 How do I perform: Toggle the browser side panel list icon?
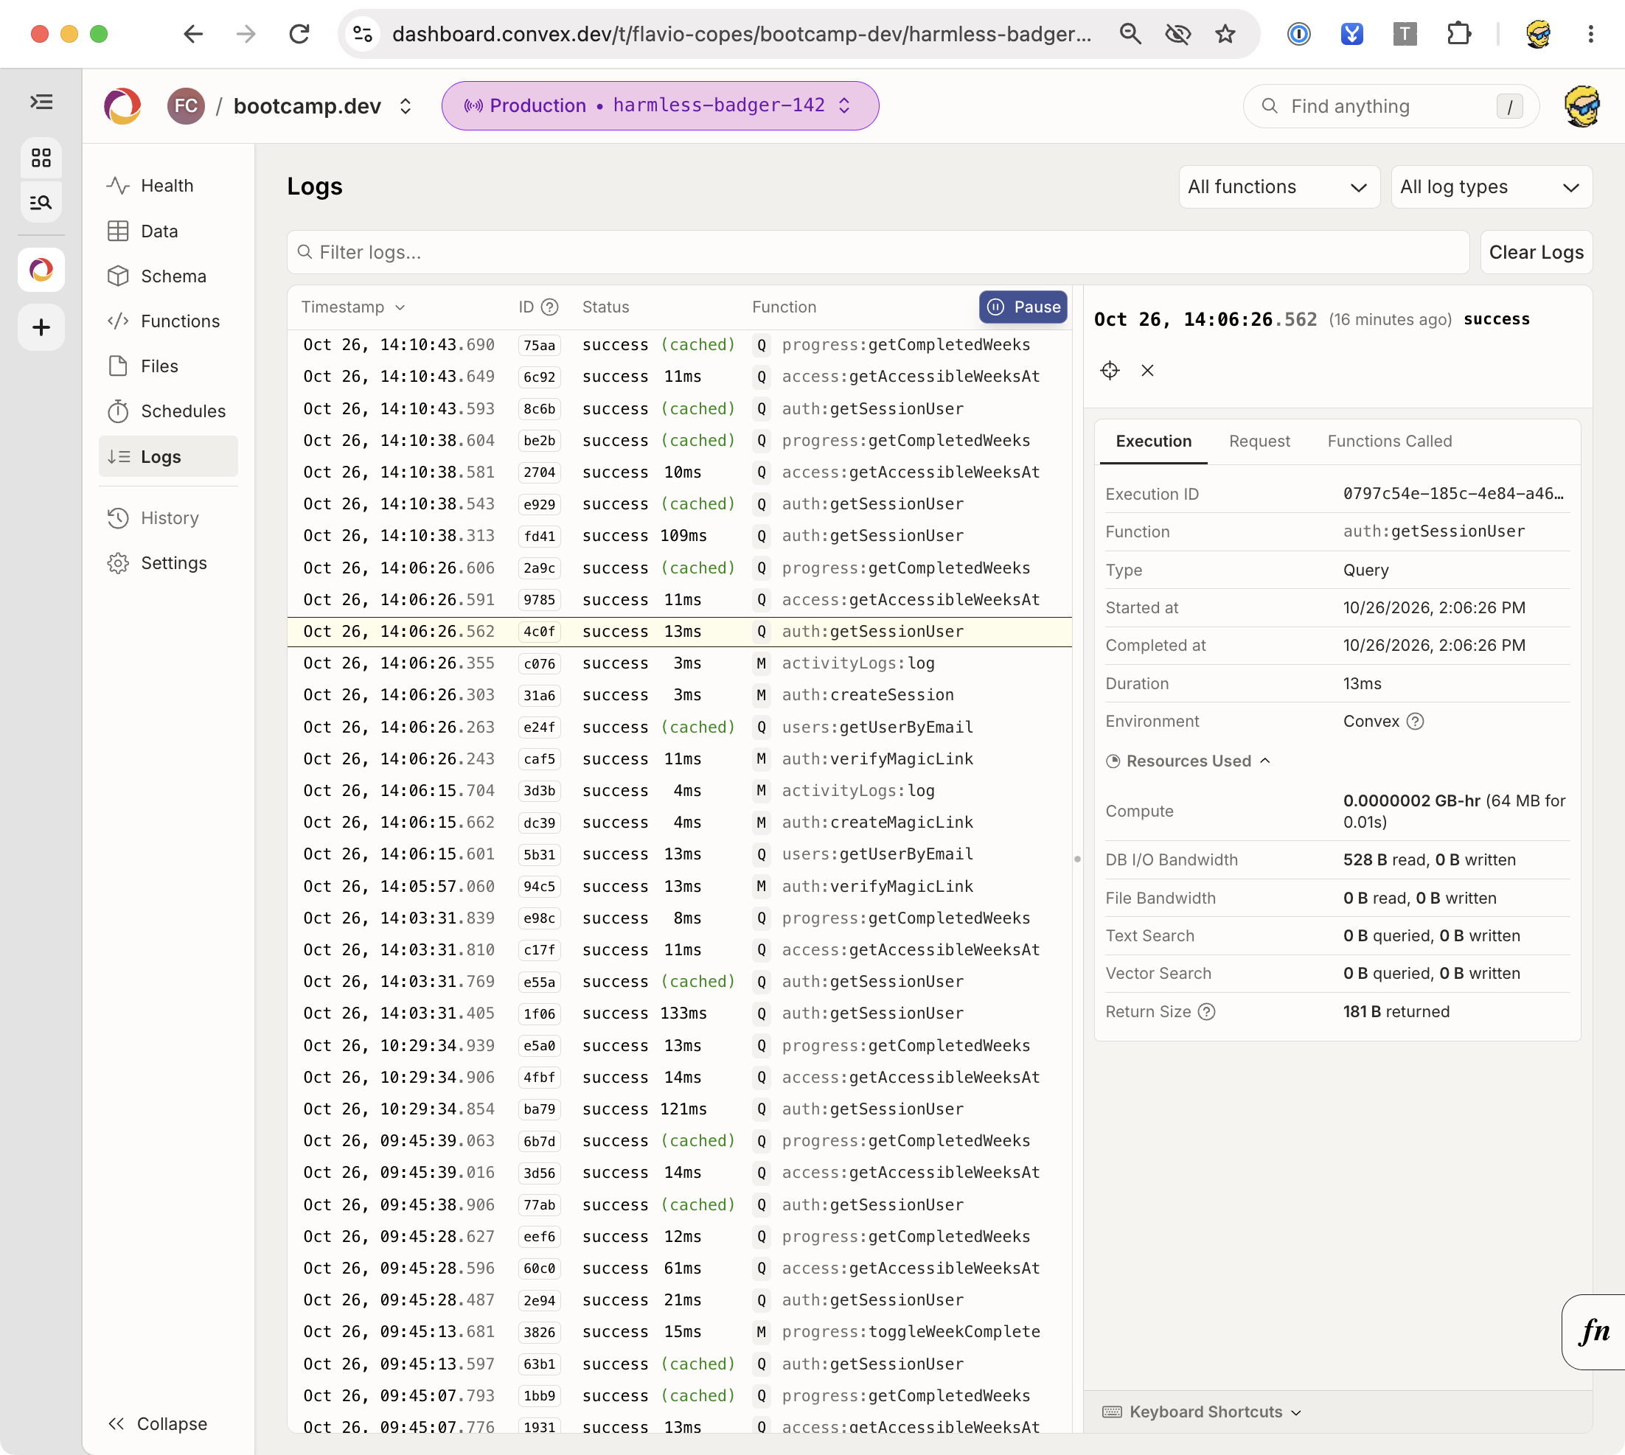[41, 102]
